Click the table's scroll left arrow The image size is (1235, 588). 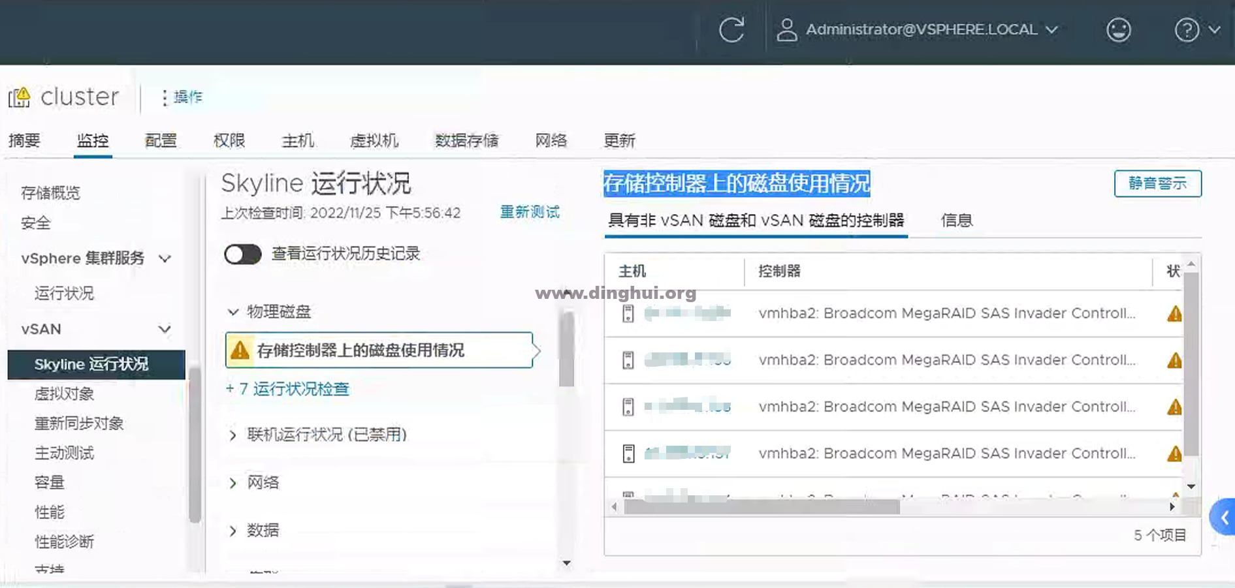614,507
